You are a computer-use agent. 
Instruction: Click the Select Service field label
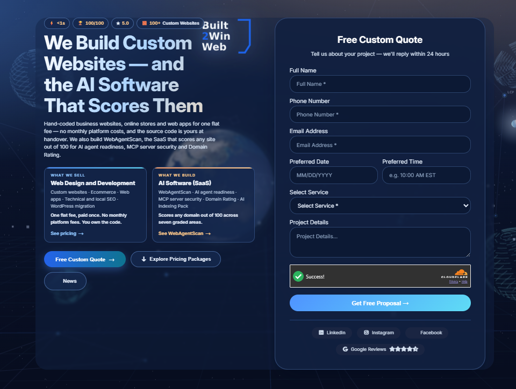click(x=309, y=192)
